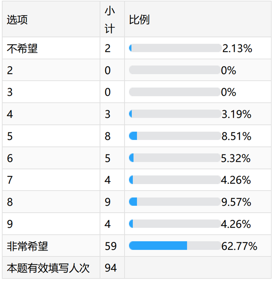Viewport: 273px width, 281px height.
Task: Click the total respondents value 94
Action: [x=110, y=268]
